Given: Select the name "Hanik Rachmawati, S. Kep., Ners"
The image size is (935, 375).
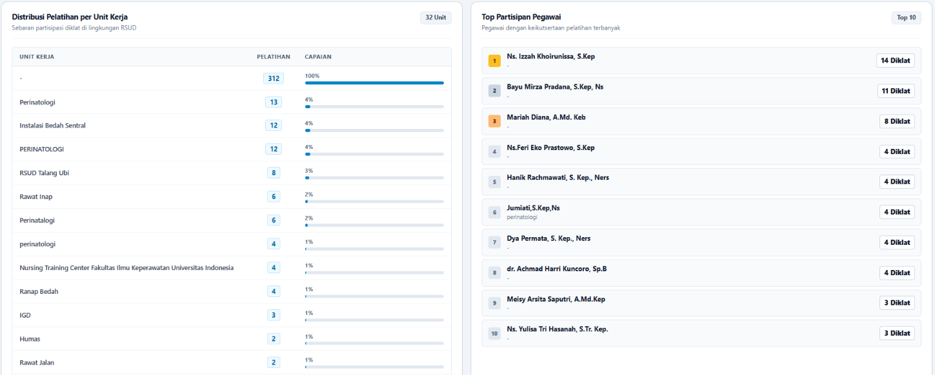Looking at the screenshot, I should tap(558, 178).
